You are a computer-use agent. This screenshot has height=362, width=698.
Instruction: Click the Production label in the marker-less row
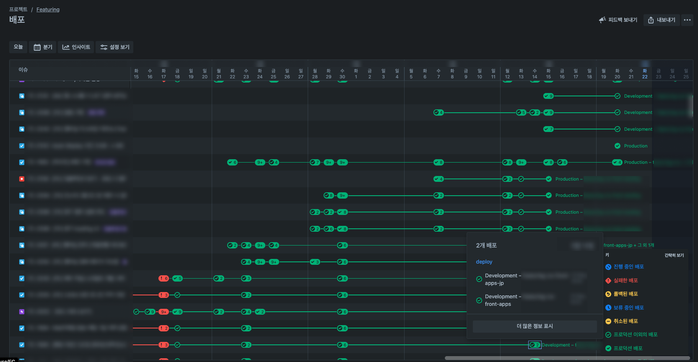636,146
